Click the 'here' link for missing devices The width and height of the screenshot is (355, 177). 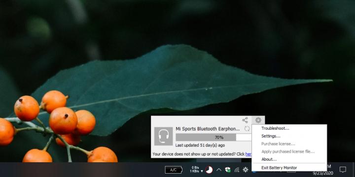coord(248,154)
